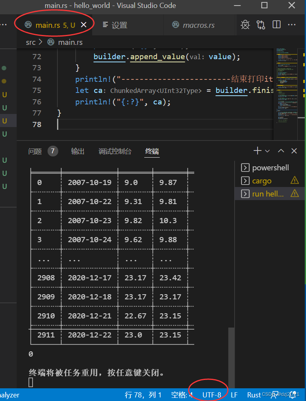
Task: Click the warning icon beside run hell... terminal
Action: tap(295, 193)
